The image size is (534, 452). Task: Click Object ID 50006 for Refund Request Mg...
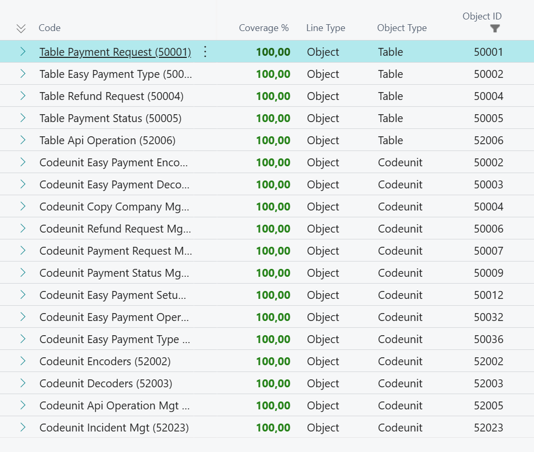point(488,228)
